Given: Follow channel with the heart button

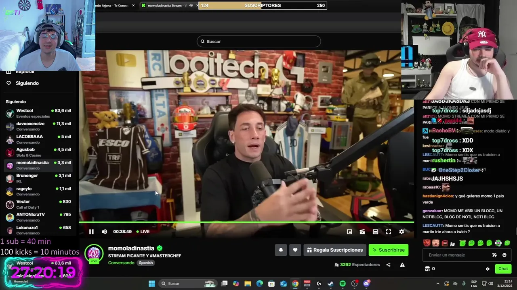Looking at the screenshot, I should click(x=295, y=250).
